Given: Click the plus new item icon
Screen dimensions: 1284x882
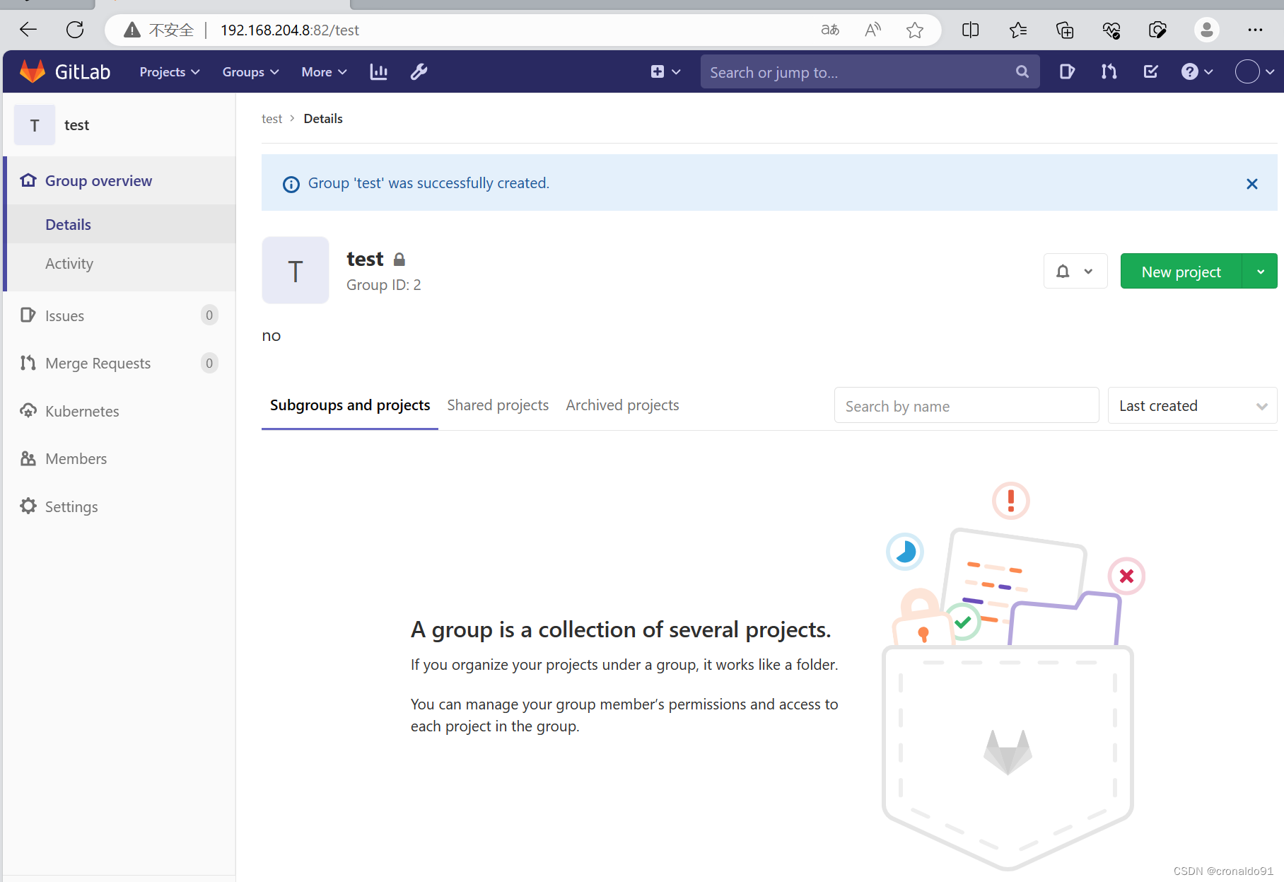Looking at the screenshot, I should (x=658, y=71).
